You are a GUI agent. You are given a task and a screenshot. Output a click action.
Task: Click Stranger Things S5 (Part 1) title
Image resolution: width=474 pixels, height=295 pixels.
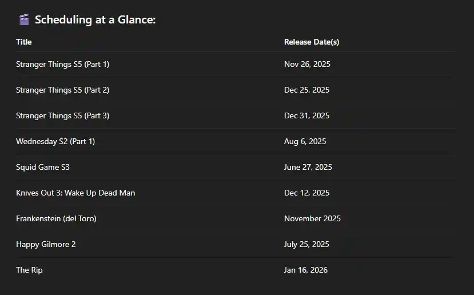[x=62, y=65]
